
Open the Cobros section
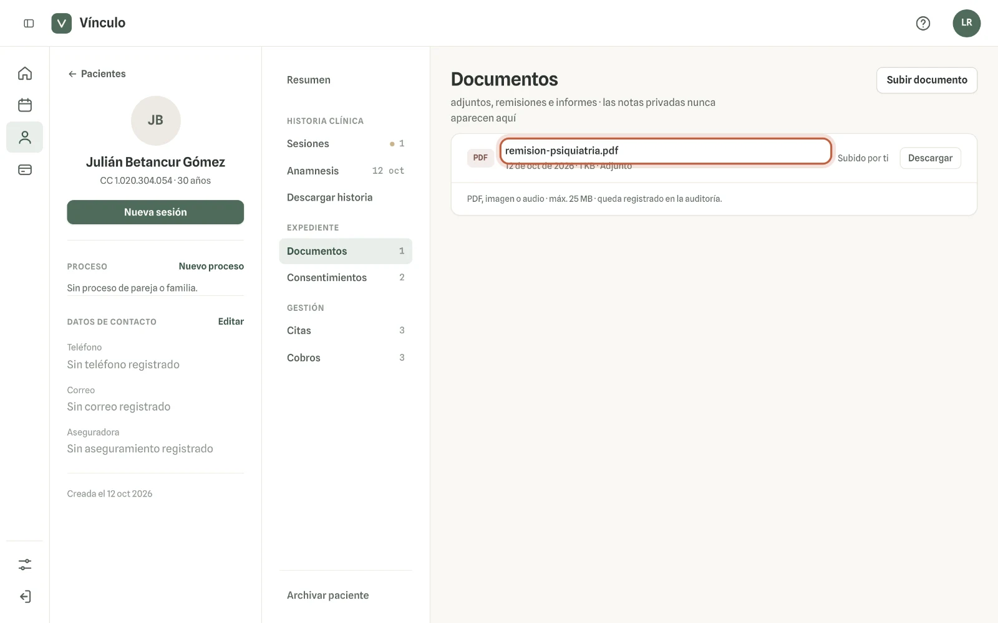point(346,358)
